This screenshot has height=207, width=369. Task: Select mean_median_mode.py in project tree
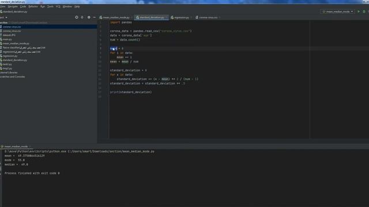[x=16, y=44]
